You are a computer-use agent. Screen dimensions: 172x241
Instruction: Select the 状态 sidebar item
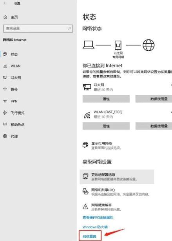pos(14,54)
